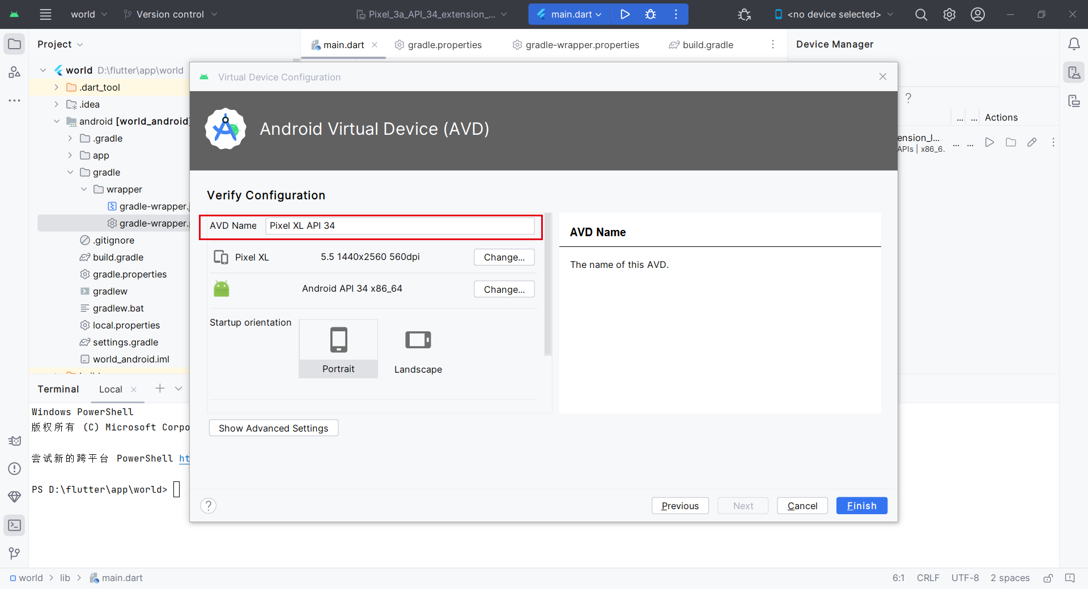Show more tool windows ellipsis
Image resolution: width=1088 pixels, height=589 pixels.
14,100
